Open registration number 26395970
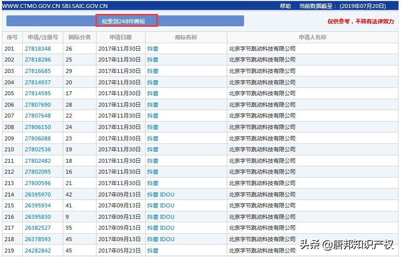Image resolution: width=401 pixels, height=257 pixels. [38, 195]
